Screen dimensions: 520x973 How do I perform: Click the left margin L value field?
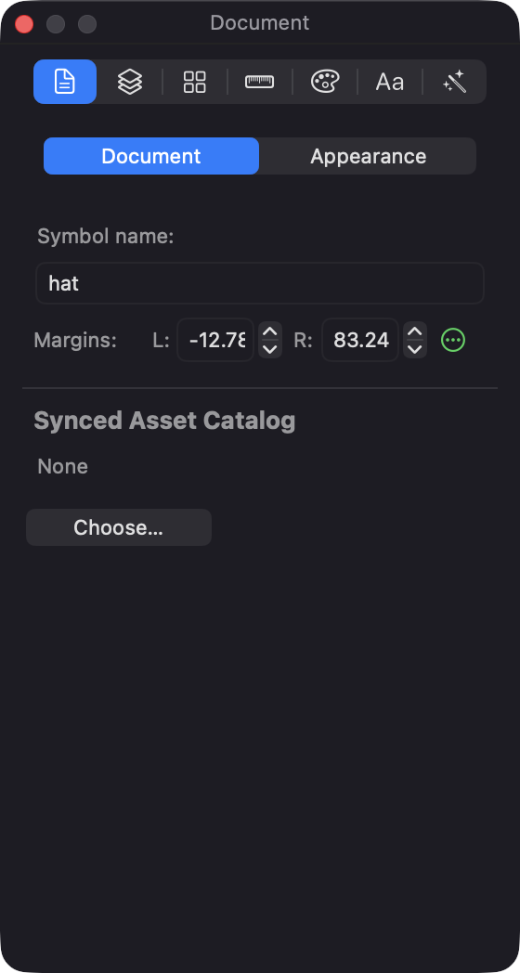pyautogui.click(x=215, y=340)
